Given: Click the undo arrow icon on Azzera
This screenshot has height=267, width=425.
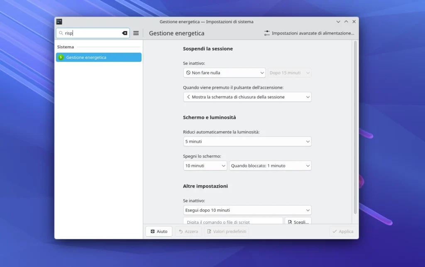Looking at the screenshot, I should 181,231.
